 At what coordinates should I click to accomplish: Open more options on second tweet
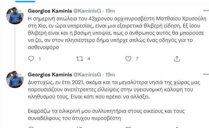tap(206, 74)
